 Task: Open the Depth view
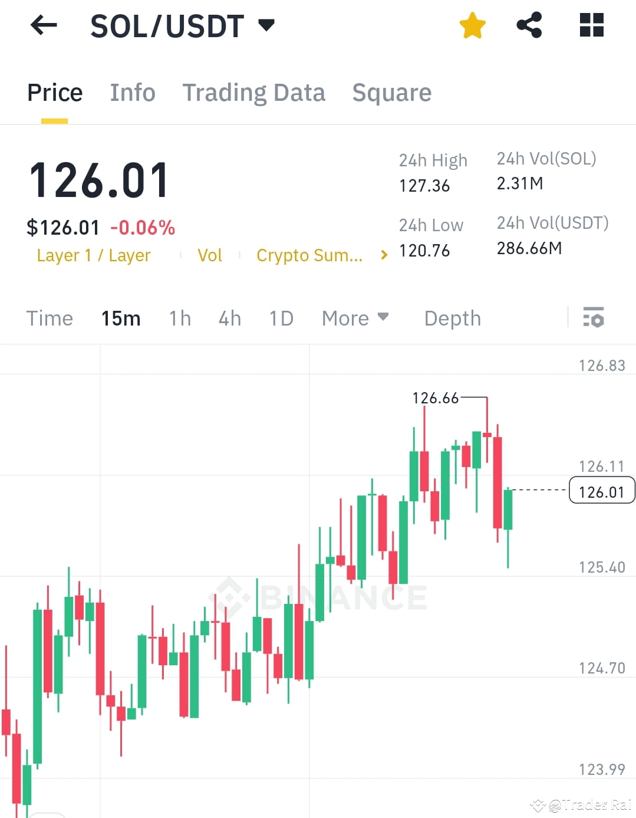click(452, 318)
